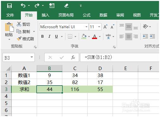
Task: Click the confirm checkmark in formula bar
Action: [62, 57]
